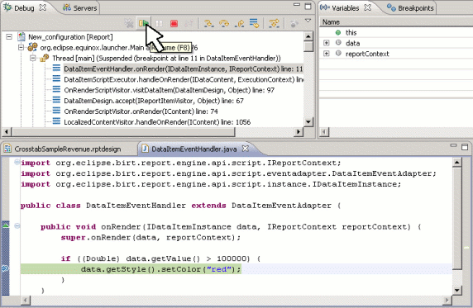The height and width of the screenshot is (308, 473).
Task: Collapse the Thread [main] node
Action: [x=32, y=58]
